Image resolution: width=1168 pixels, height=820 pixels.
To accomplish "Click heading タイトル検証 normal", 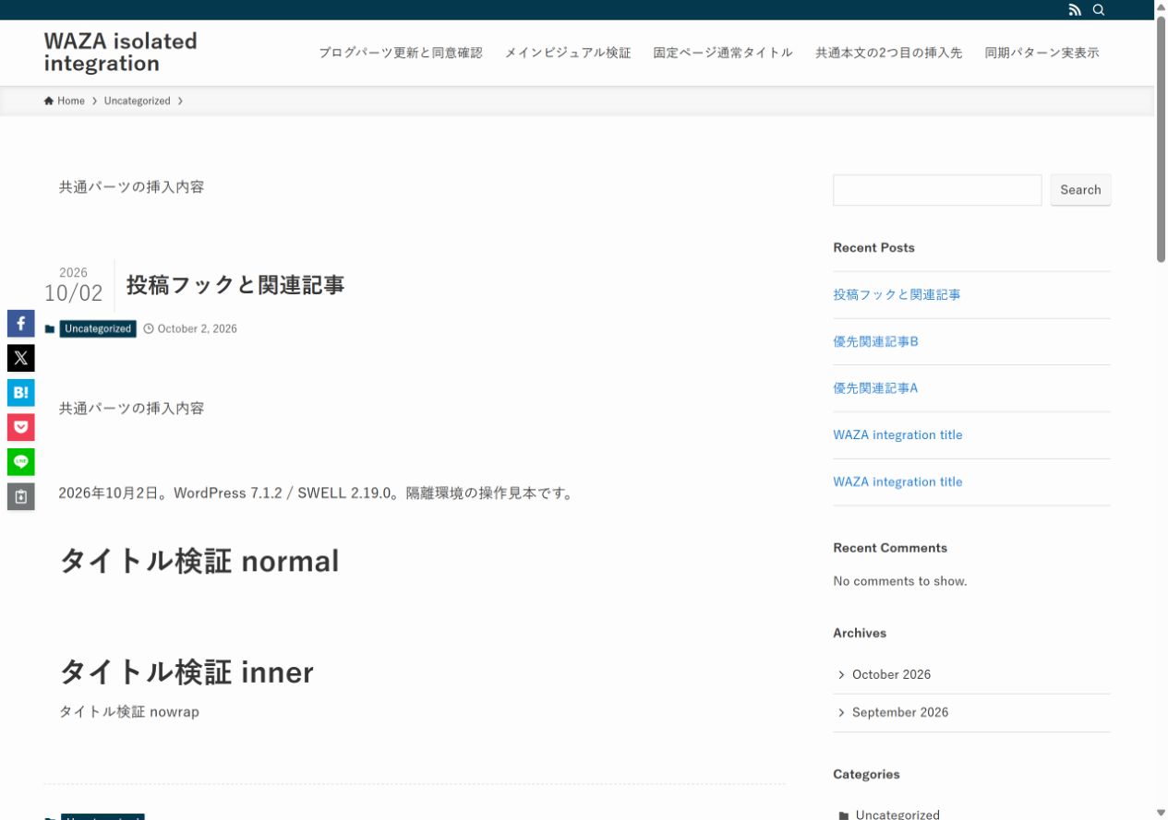I will pos(199,561).
